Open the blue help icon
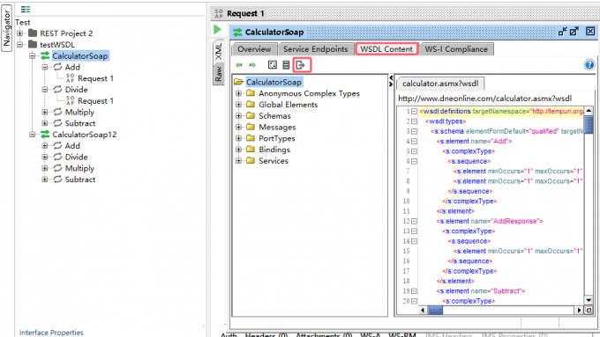This screenshot has height=337, width=600. pyautogui.click(x=589, y=65)
